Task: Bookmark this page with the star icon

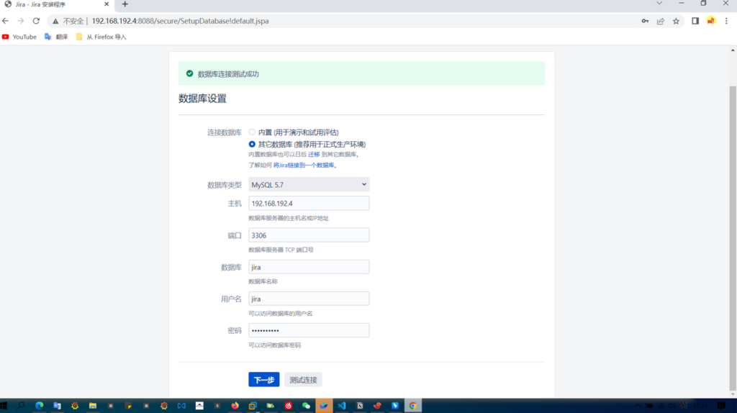Action: [676, 21]
